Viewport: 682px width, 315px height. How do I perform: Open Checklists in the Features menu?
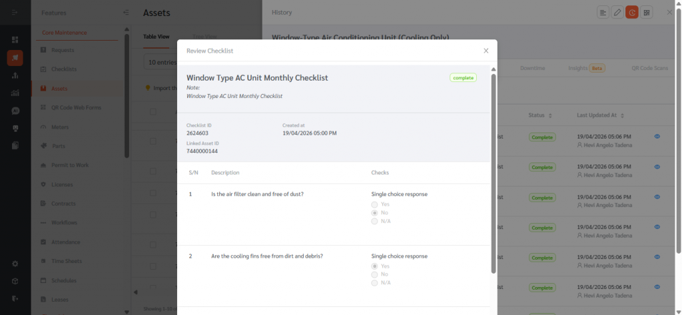coord(64,69)
